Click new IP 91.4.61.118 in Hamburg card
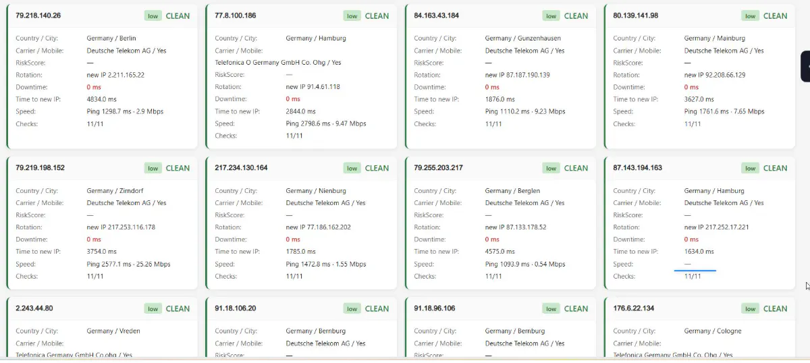The height and width of the screenshot is (363, 810). [x=313, y=87]
